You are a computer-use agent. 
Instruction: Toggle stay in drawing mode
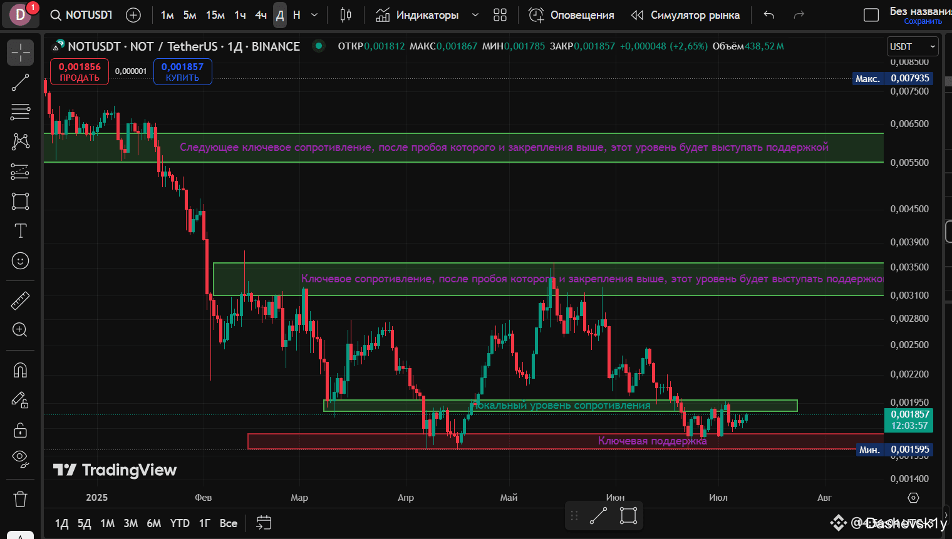click(20, 400)
